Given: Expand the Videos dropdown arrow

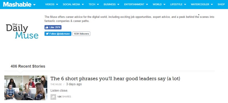Looking at the screenshot, I should click(x=57, y=5).
